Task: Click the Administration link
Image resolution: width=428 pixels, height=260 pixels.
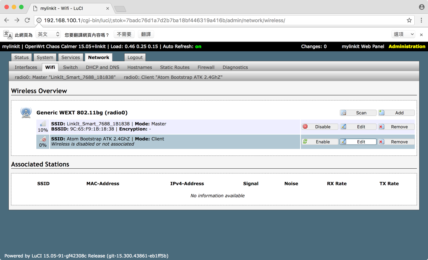Action: (407, 46)
